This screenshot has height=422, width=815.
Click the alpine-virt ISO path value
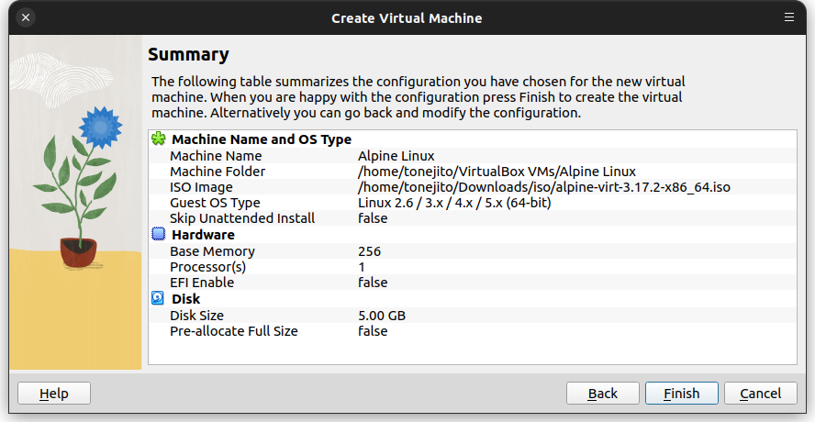click(544, 187)
